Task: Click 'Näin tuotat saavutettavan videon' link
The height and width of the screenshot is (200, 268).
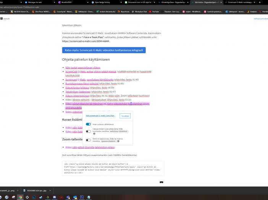Action: click(x=83, y=68)
